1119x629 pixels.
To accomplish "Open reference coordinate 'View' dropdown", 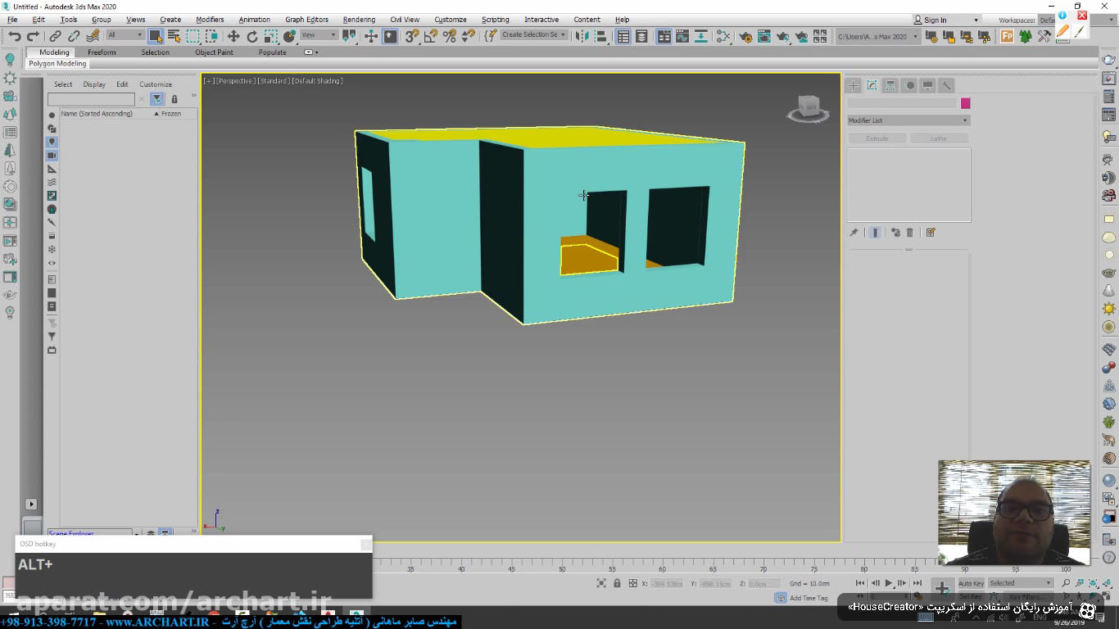I will point(319,35).
